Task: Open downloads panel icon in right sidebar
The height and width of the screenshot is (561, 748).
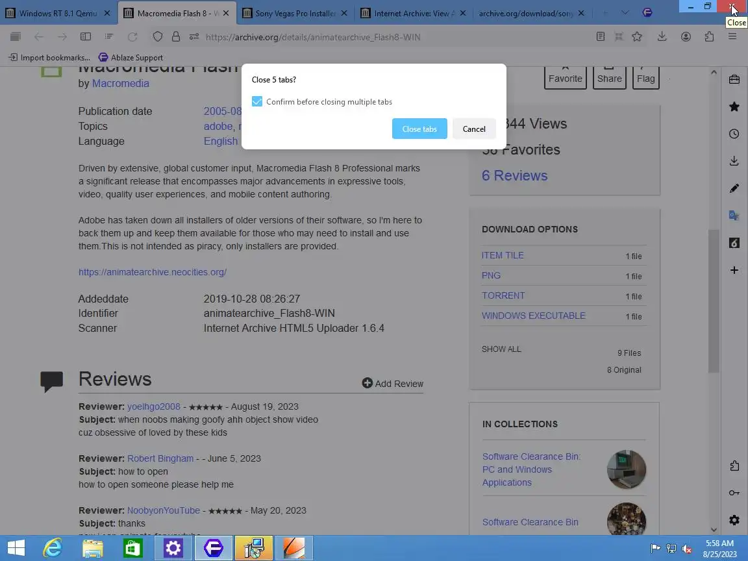Action: point(734,161)
